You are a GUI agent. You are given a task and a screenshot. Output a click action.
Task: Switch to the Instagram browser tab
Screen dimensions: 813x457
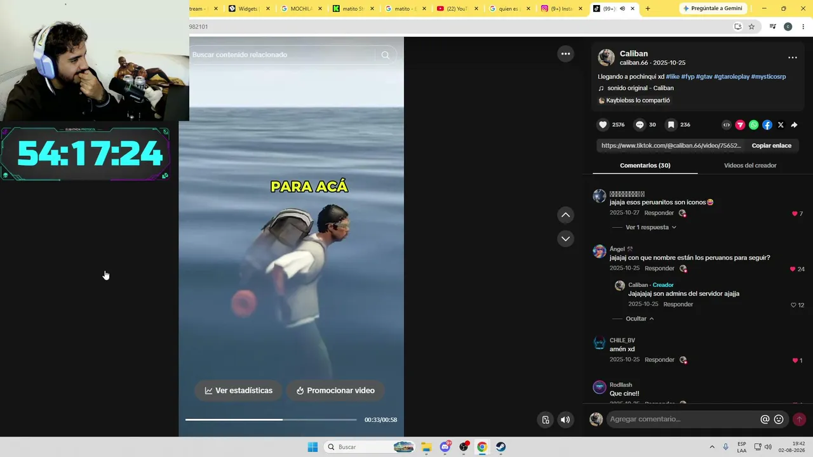[x=561, y=9]
